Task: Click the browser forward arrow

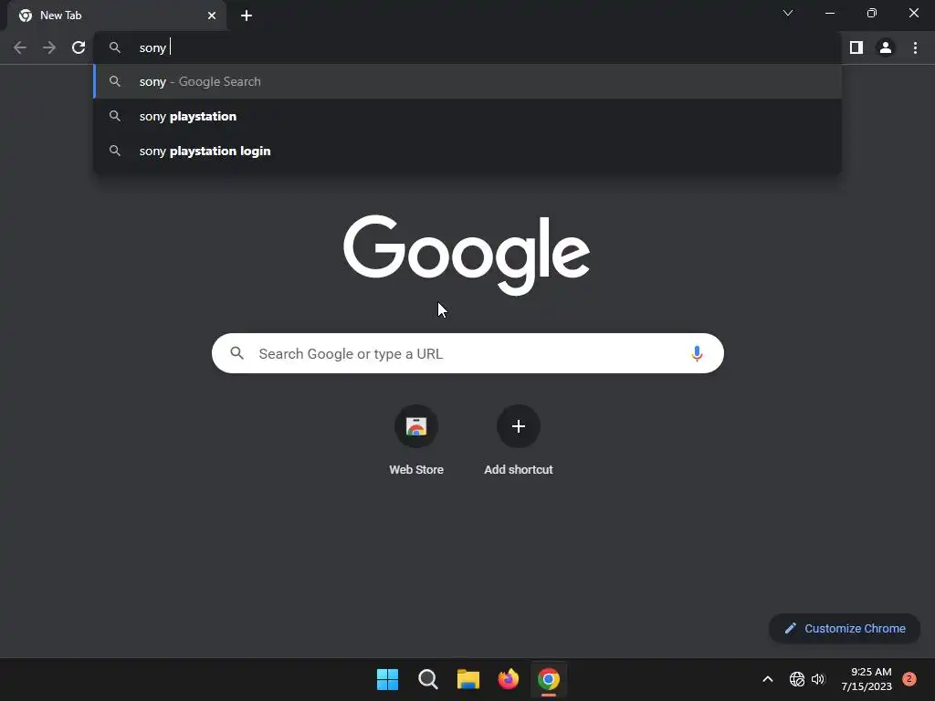Action: (49, 47)
